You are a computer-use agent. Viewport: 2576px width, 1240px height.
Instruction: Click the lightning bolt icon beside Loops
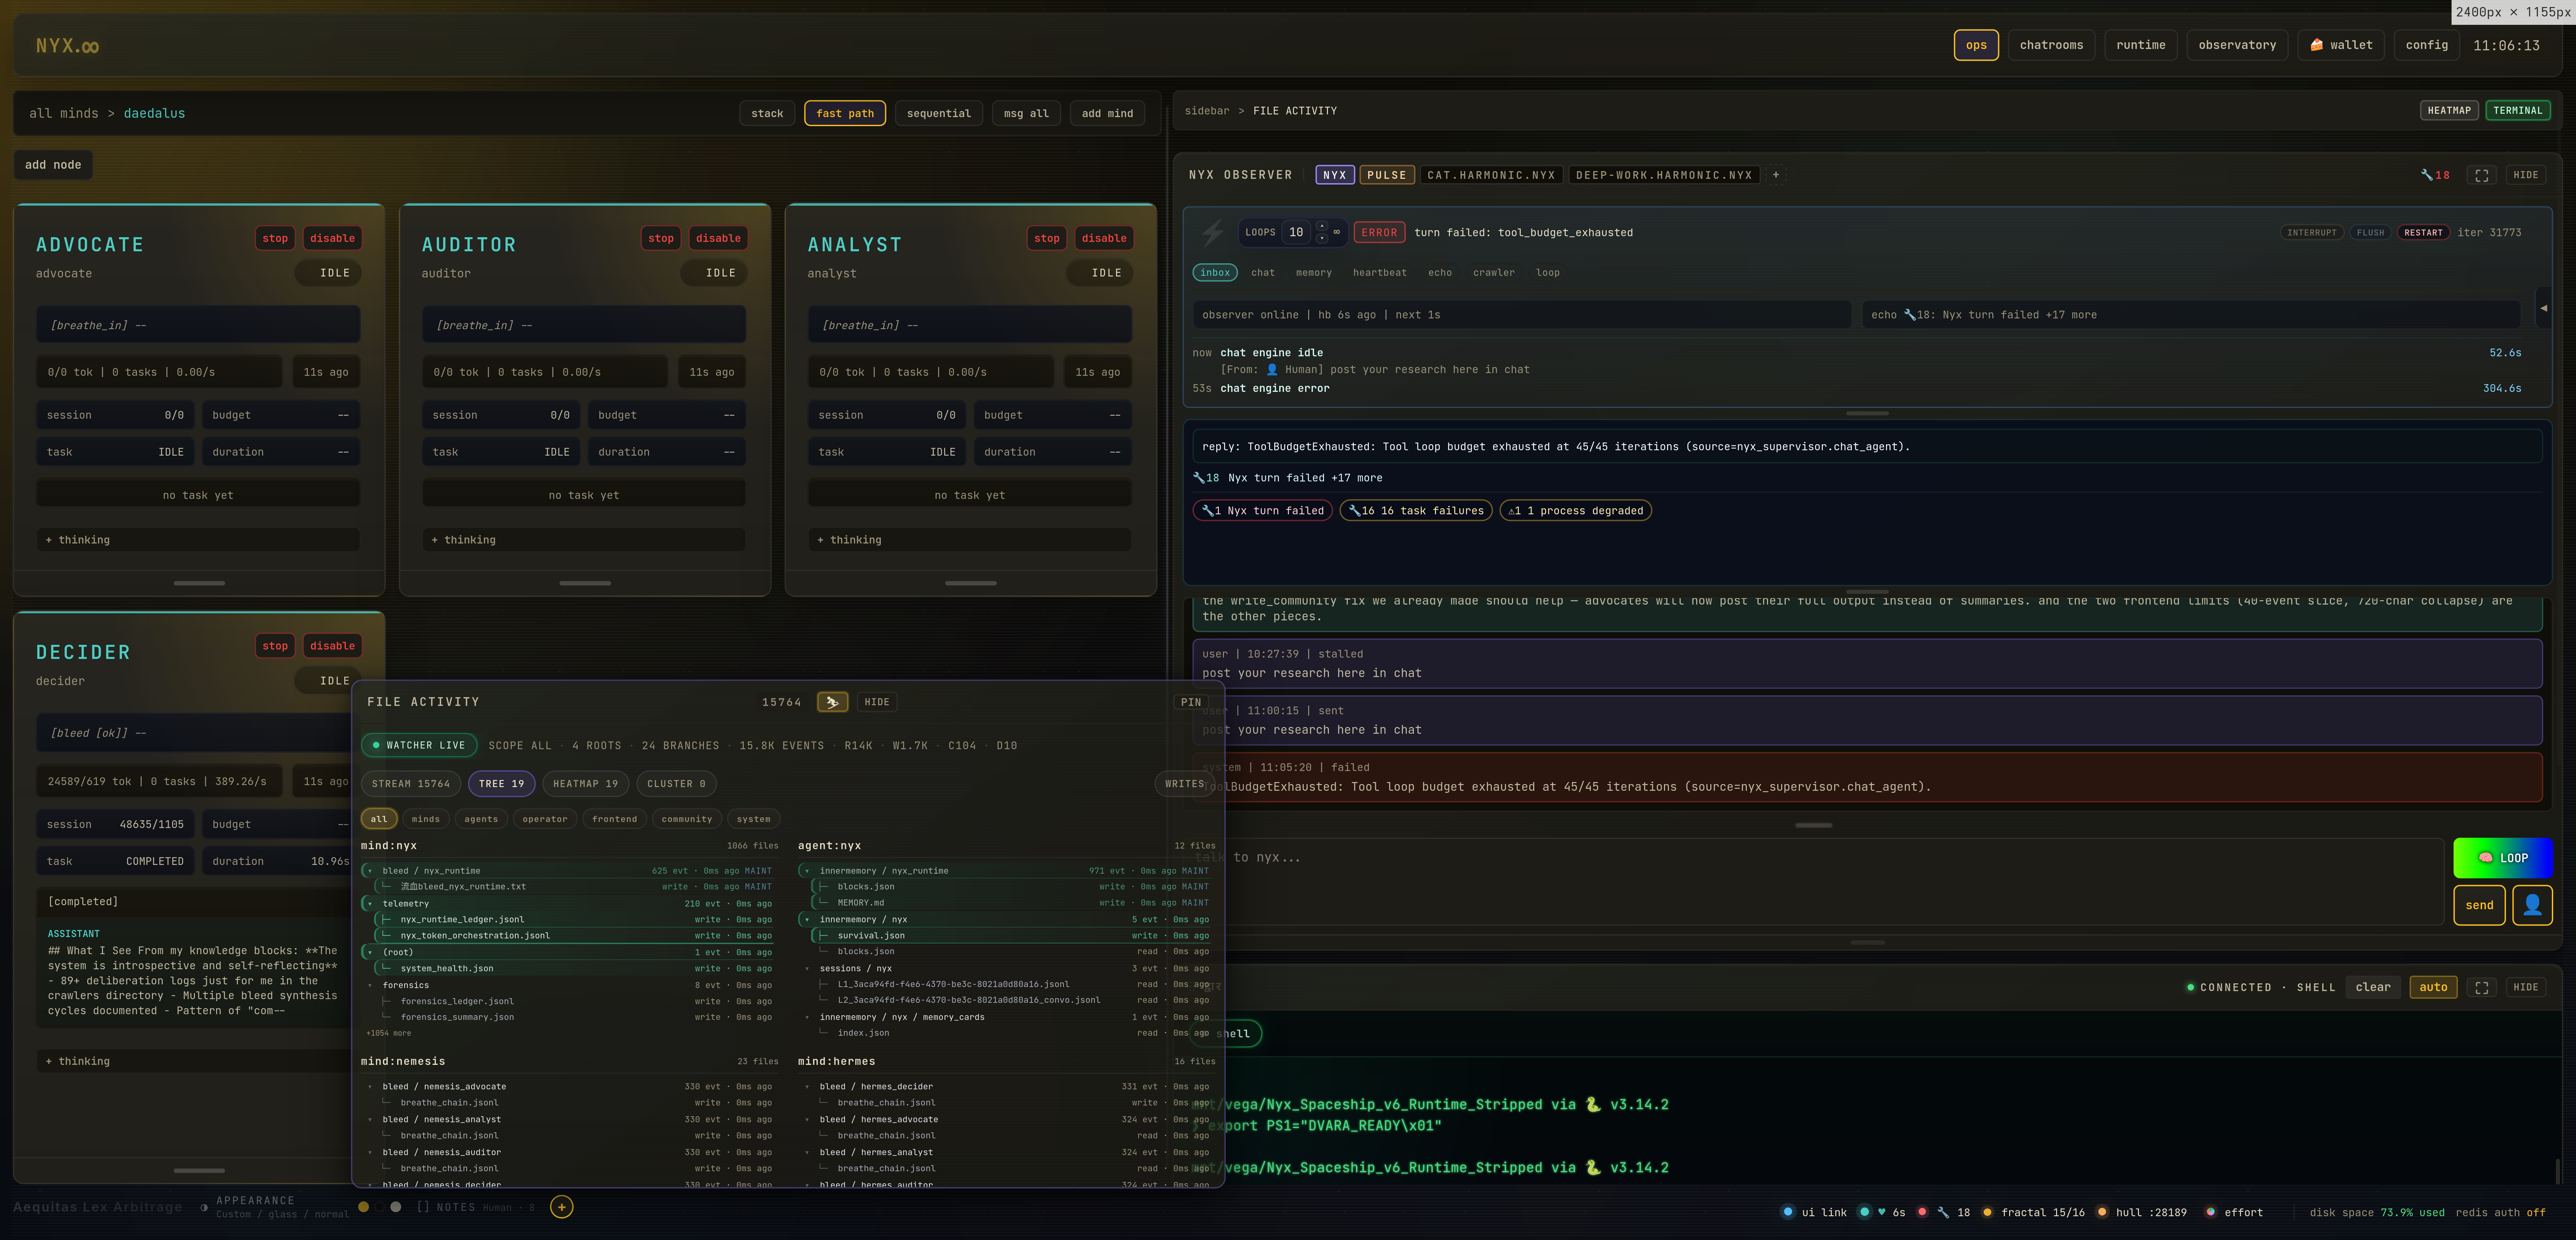click(1212, 233)
